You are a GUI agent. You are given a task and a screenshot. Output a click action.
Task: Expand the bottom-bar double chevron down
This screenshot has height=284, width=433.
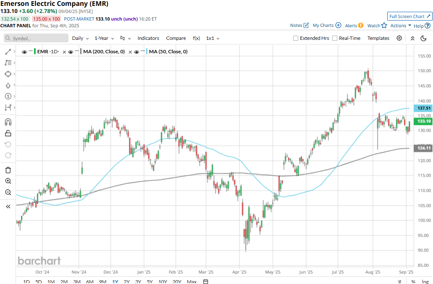click(x=399, y=281)
